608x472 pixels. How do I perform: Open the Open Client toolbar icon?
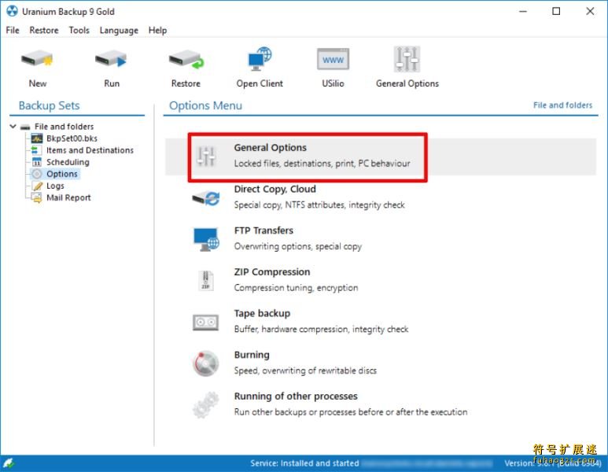coord(260,58)
